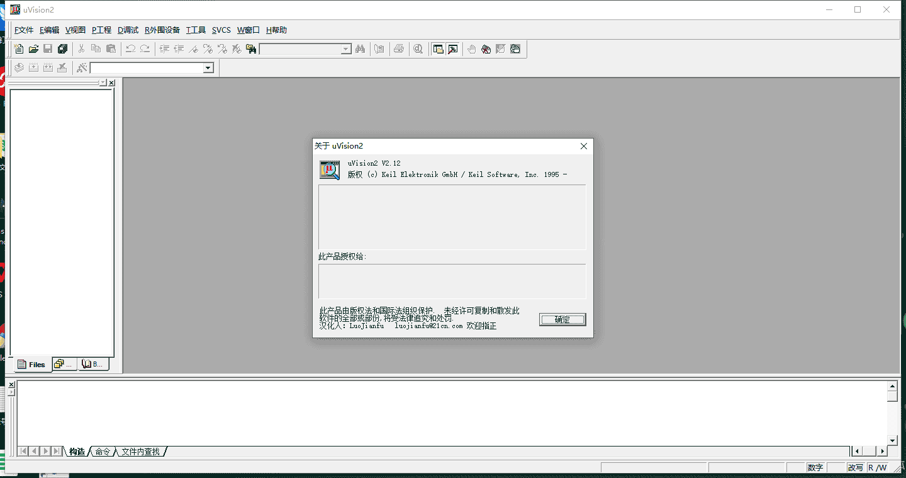
Task: Click the Print printer icon
Action: pos(399,49)
